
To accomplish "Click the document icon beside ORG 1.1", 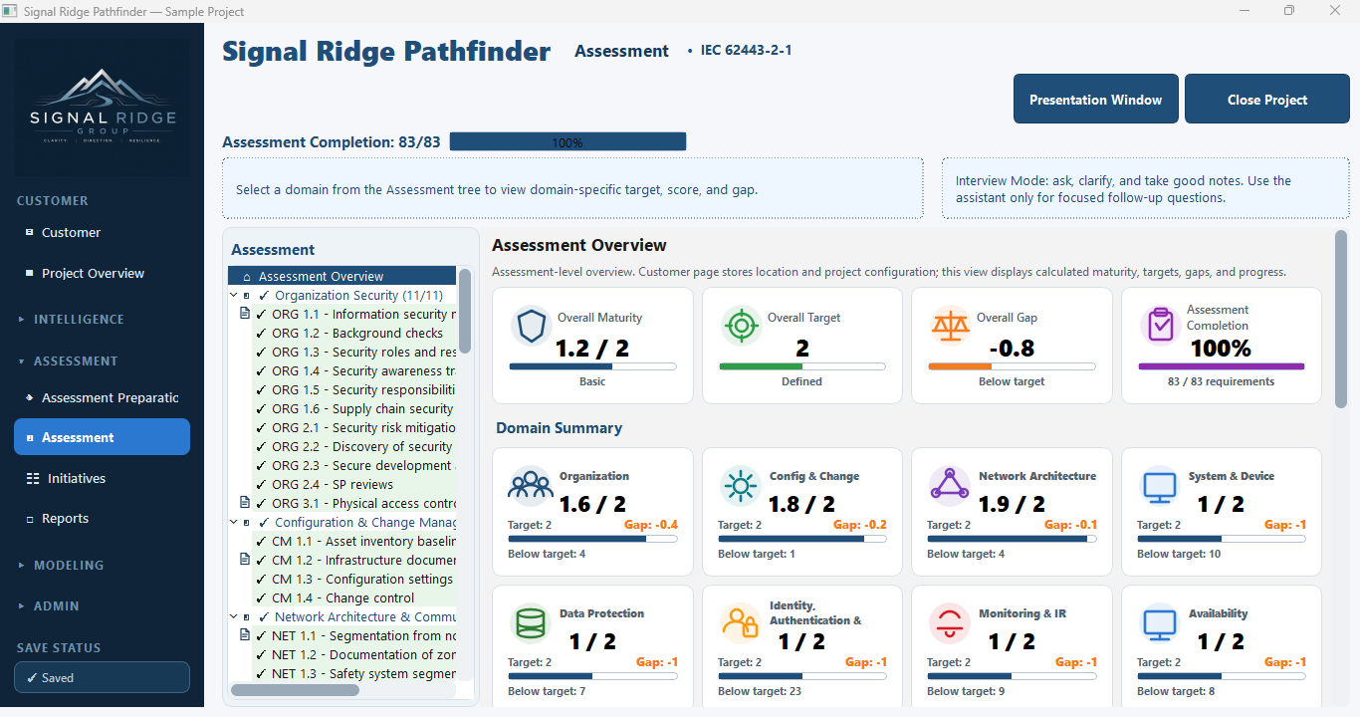I will tap(245, 314).
